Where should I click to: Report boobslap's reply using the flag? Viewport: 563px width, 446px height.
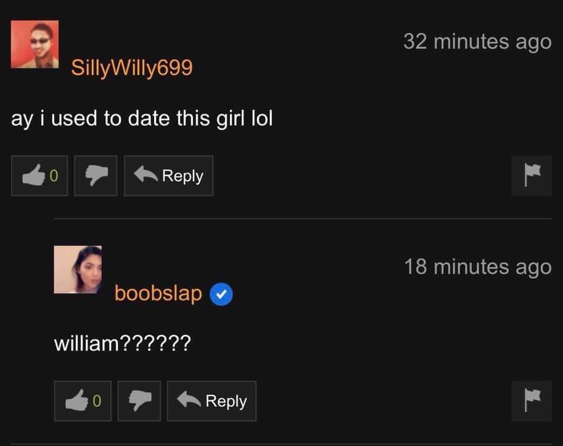[x=531, y=401]
